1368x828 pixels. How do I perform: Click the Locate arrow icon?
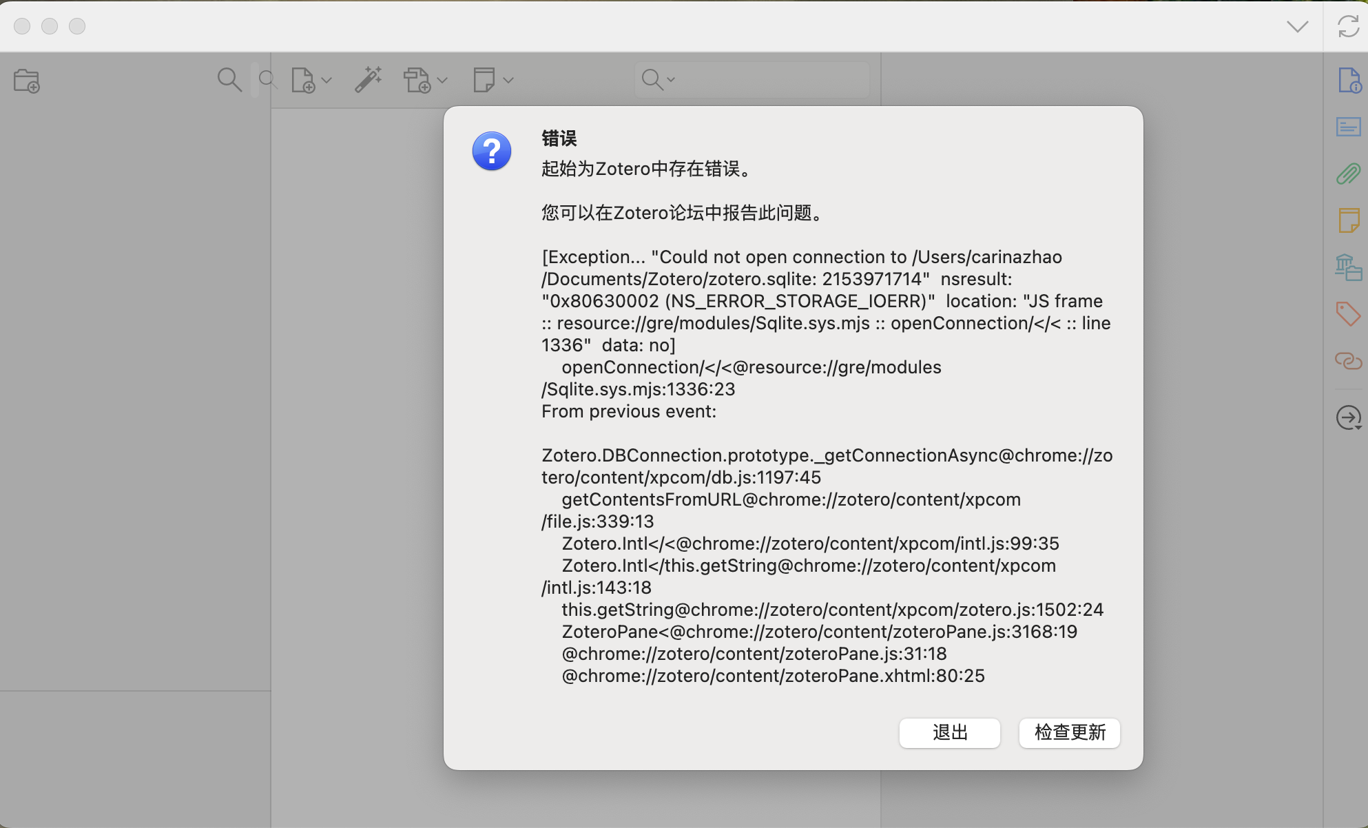pyautogui.click(x=1349, y=417)
